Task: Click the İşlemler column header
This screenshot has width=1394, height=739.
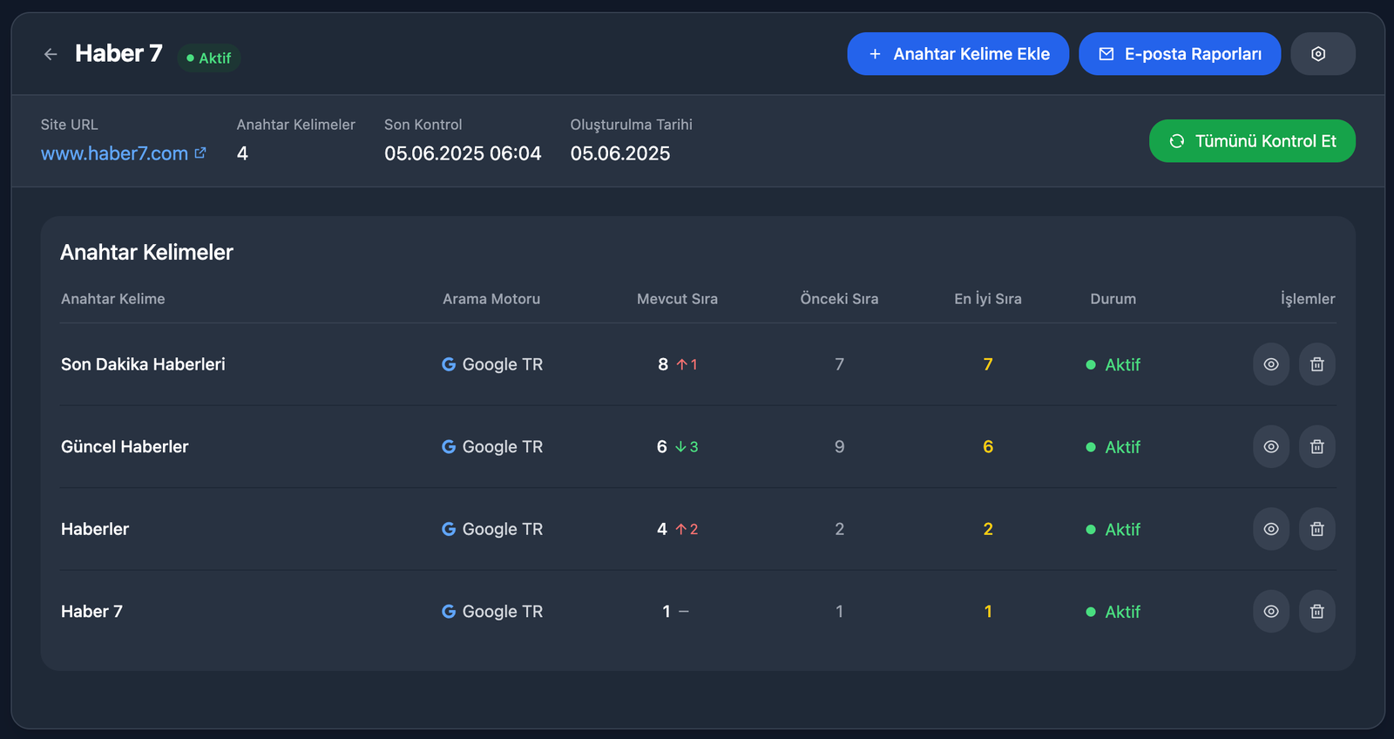Action: 1308,299
